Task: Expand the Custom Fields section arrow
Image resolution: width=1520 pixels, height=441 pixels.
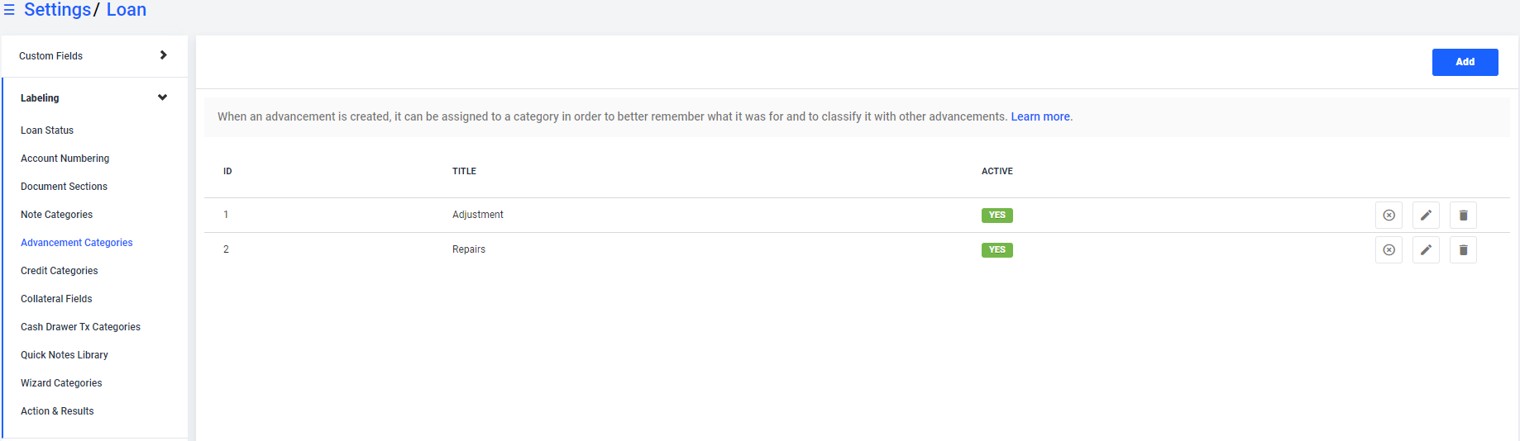Action: pos(163,55)
